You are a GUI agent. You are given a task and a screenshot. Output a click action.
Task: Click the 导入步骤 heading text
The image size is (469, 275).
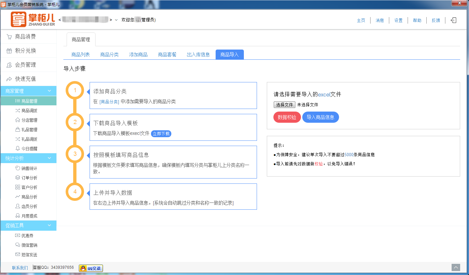pos(75,69)
